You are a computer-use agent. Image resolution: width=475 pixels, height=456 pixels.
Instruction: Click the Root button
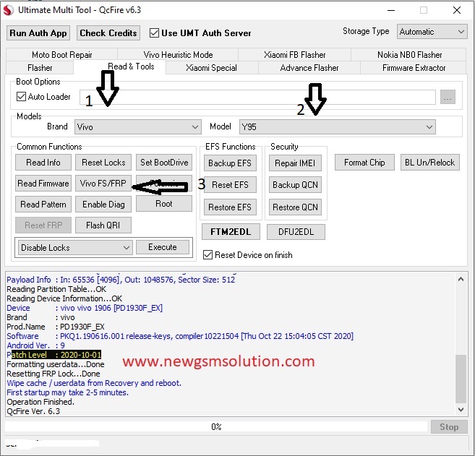[164, 204]
